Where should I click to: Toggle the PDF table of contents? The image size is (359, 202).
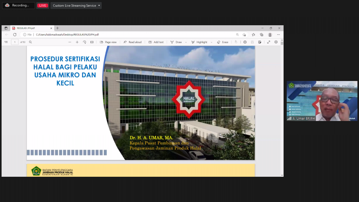[6, 42]
